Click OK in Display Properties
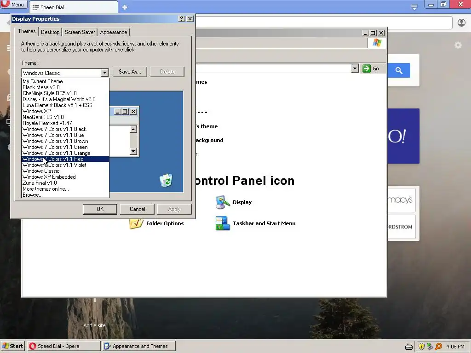Screen dimensions: 471x353 [x=100, y=209]
